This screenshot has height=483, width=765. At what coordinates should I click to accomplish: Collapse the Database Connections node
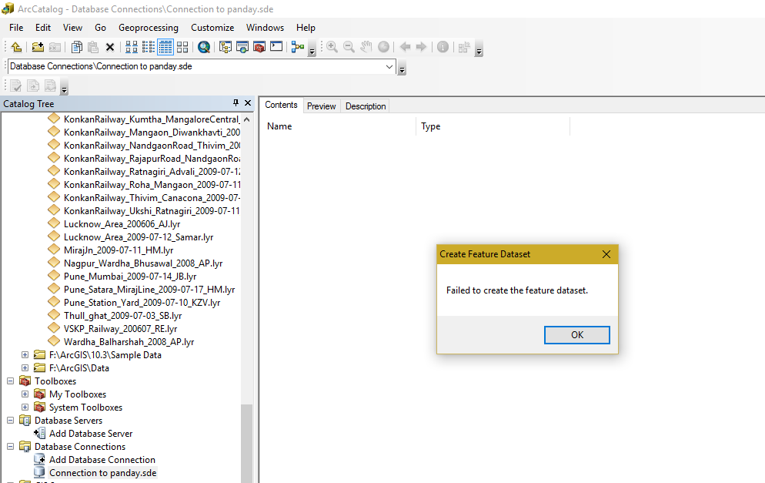[x=10, y=446]
